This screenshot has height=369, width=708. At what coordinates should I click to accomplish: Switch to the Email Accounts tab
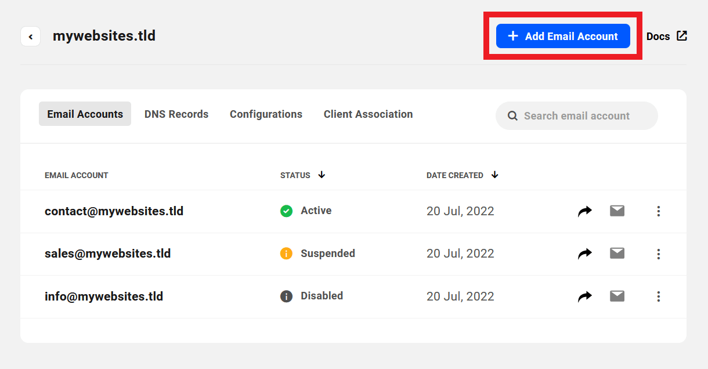click(x=85, y=114)
